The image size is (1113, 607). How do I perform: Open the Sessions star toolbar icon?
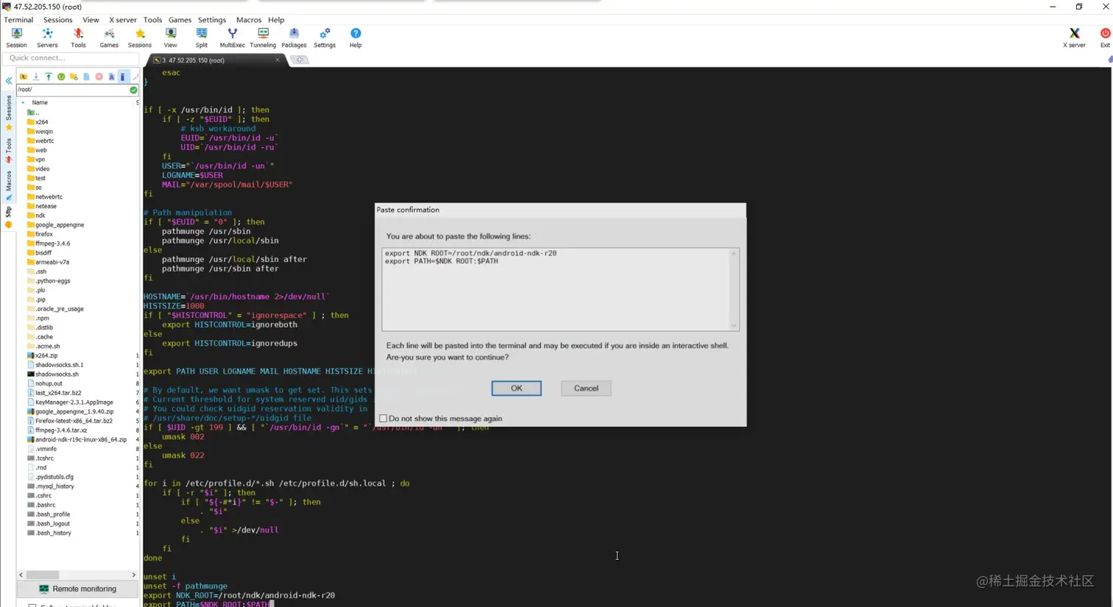(x=140, y=38)
